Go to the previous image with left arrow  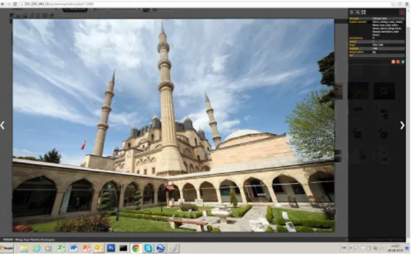(x=2, y=126)
